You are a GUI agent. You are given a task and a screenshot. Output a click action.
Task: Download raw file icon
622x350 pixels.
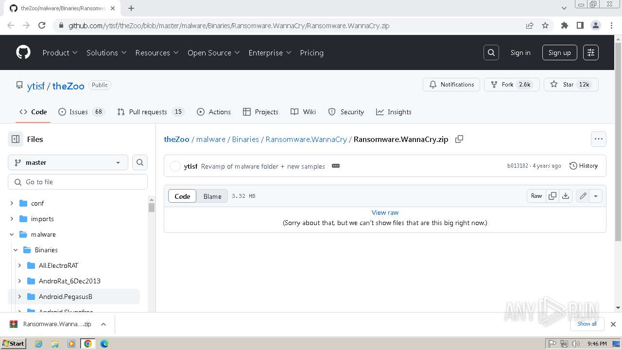click(x=566, y=196)
